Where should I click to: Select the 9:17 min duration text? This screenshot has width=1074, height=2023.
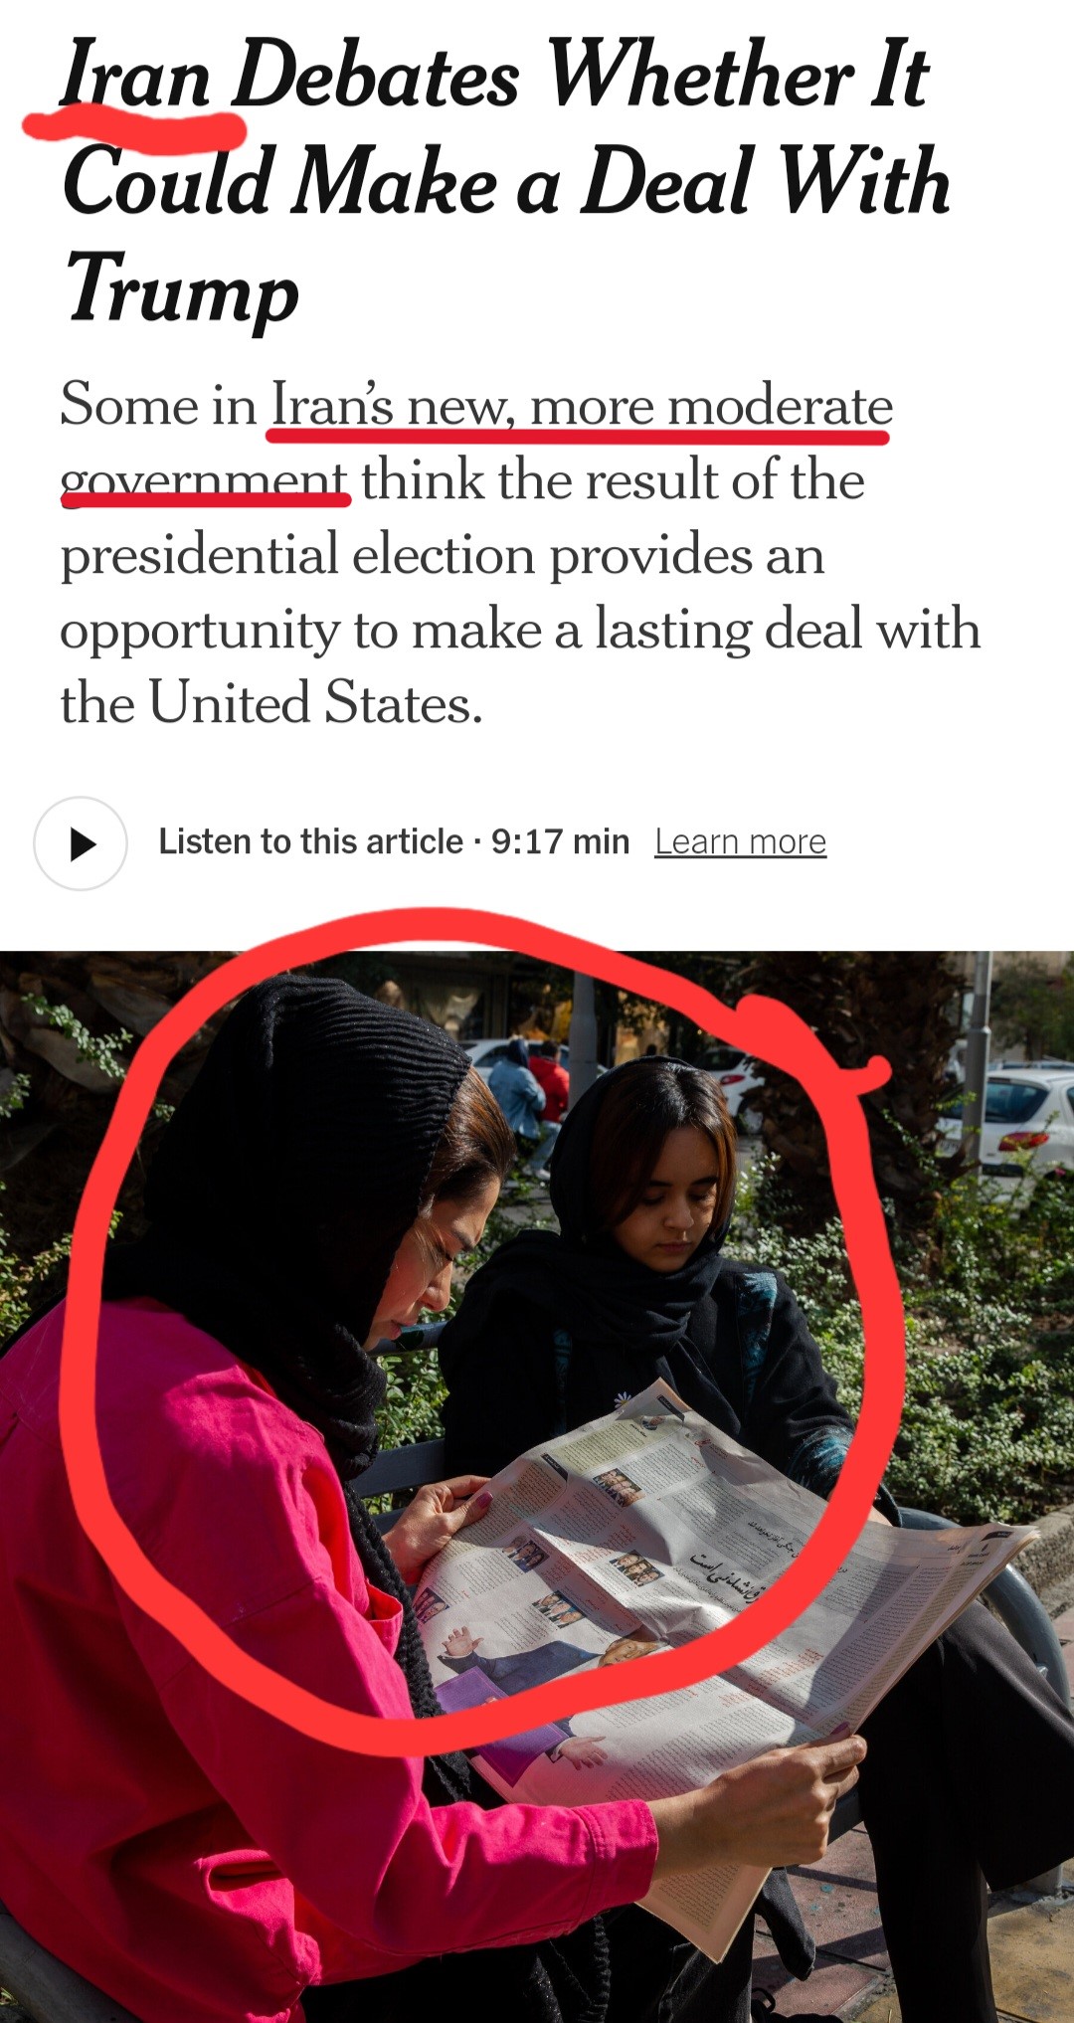tap(560, 842)
